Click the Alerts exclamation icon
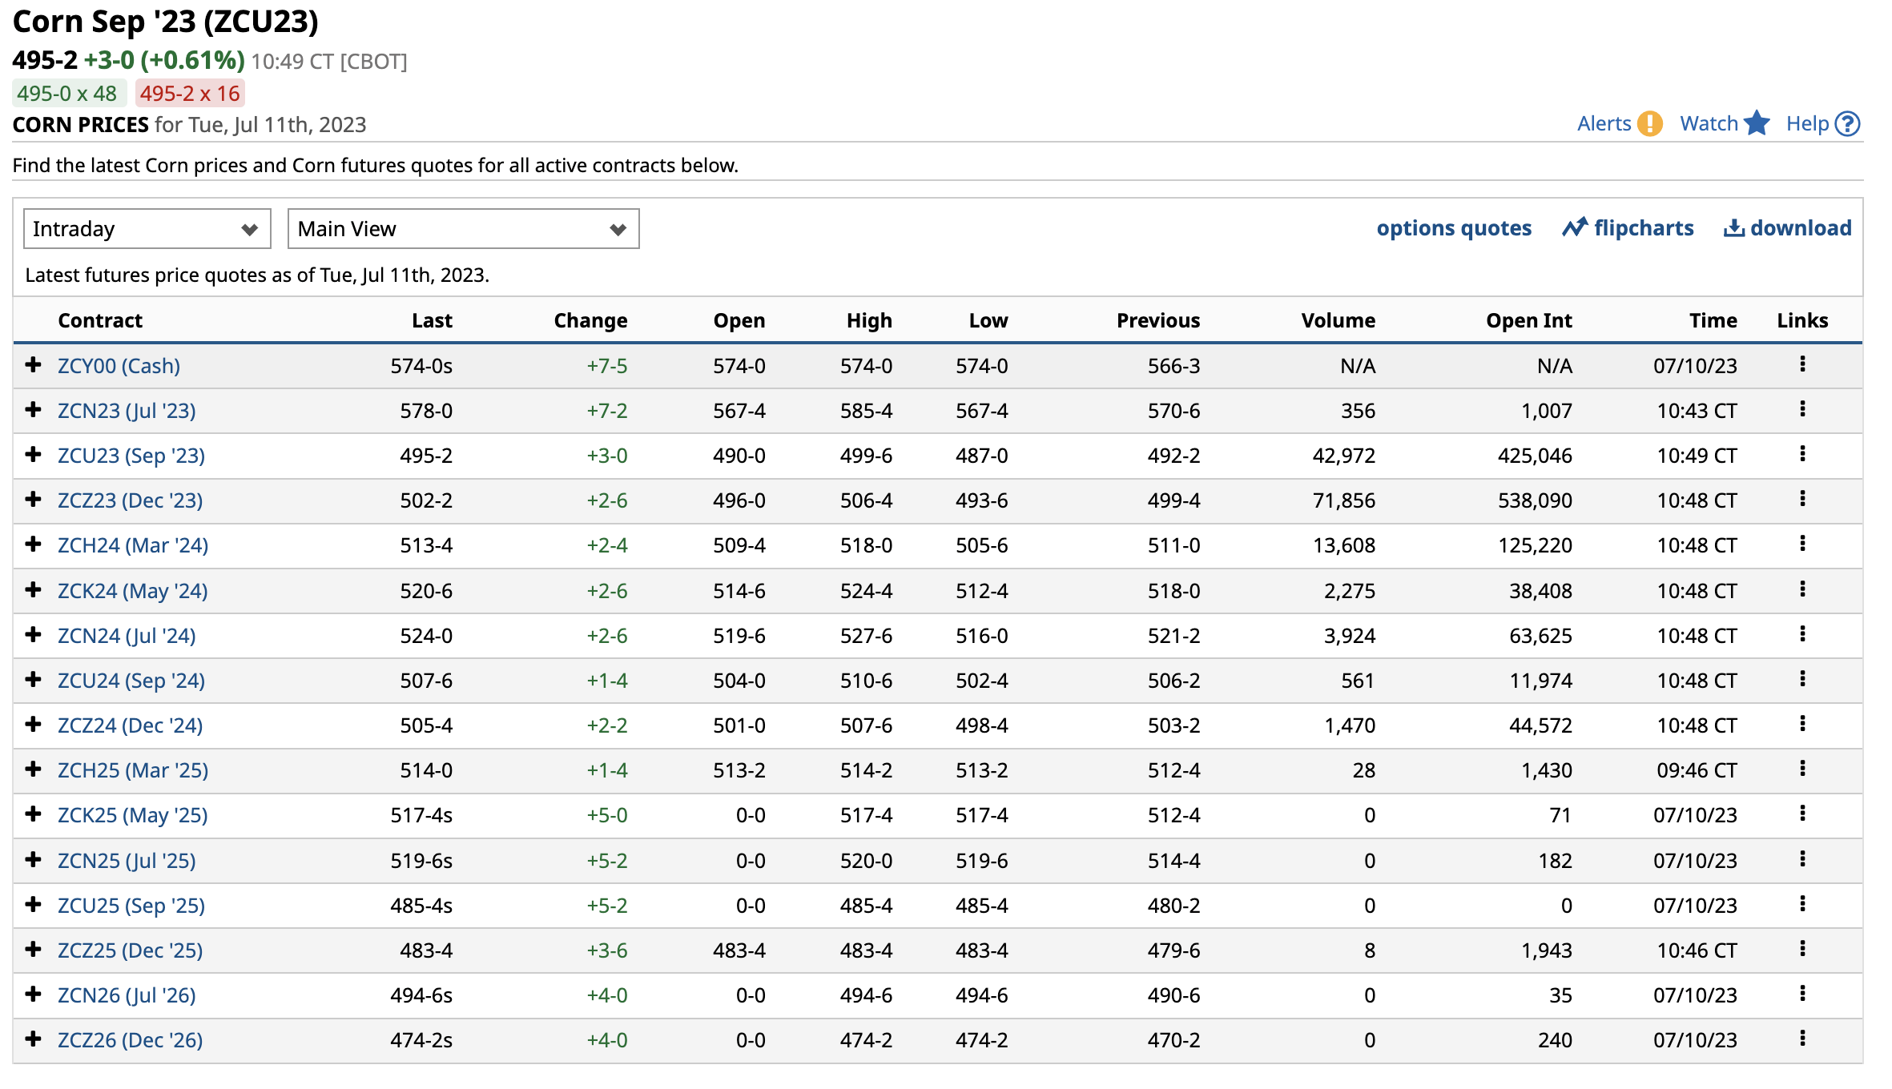This screenshot has width=1892, height=1089. click(x=1649, y=124)
